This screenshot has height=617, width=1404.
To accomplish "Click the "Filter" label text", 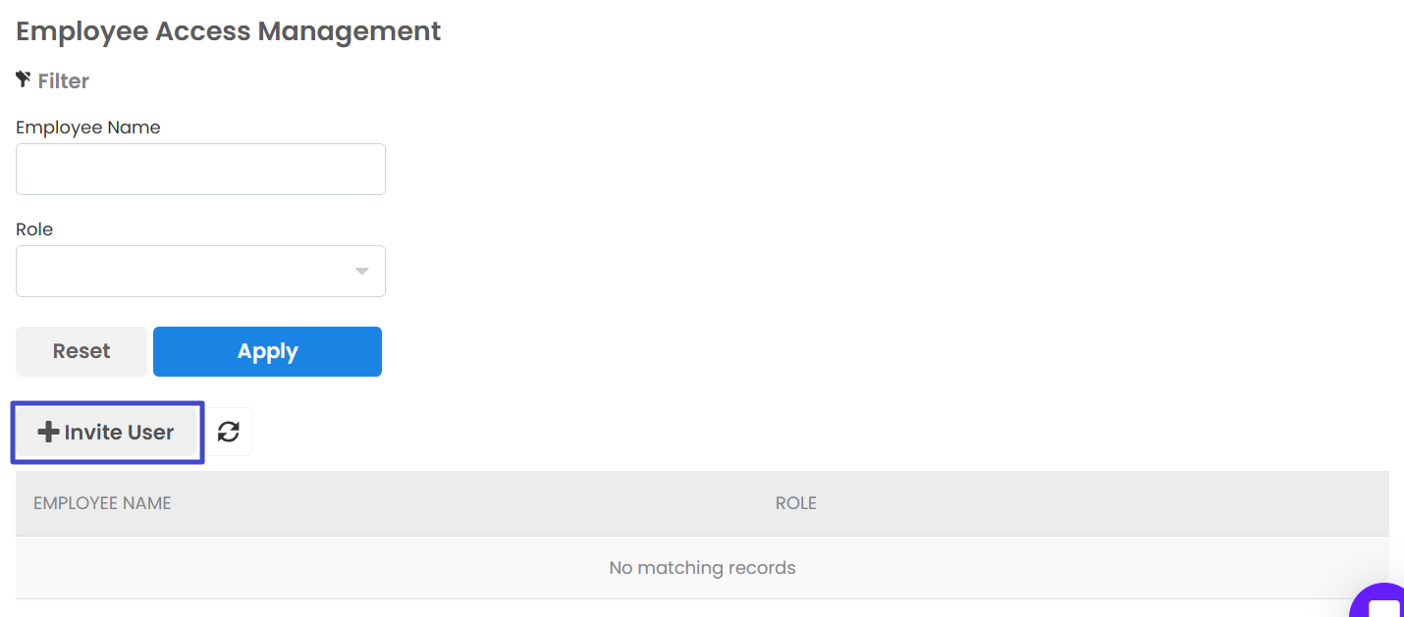I will coord(64,81).
